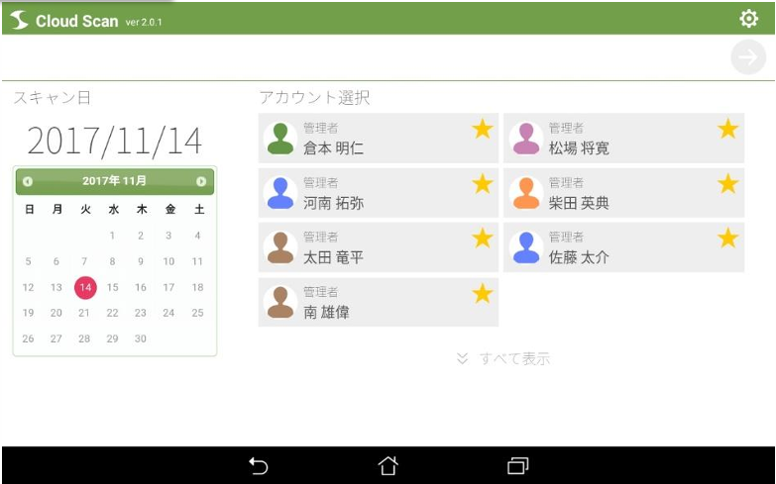776x484 pixels.
Task: Toggle favorite star for 柴田 英典
Action: point(728,184)
